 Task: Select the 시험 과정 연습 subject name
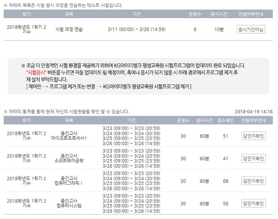[x=69, y=29]
